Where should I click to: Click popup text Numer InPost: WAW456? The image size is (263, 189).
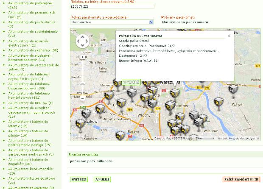(138, 61)
